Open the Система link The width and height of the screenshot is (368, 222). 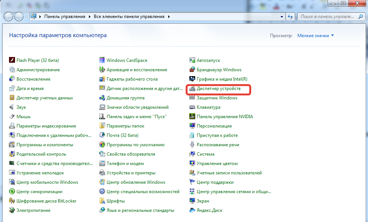[x=205, y=154]
